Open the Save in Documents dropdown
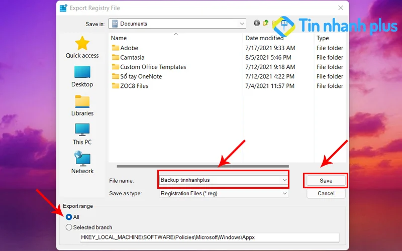The image size is (402, 251). coord(177,24)
